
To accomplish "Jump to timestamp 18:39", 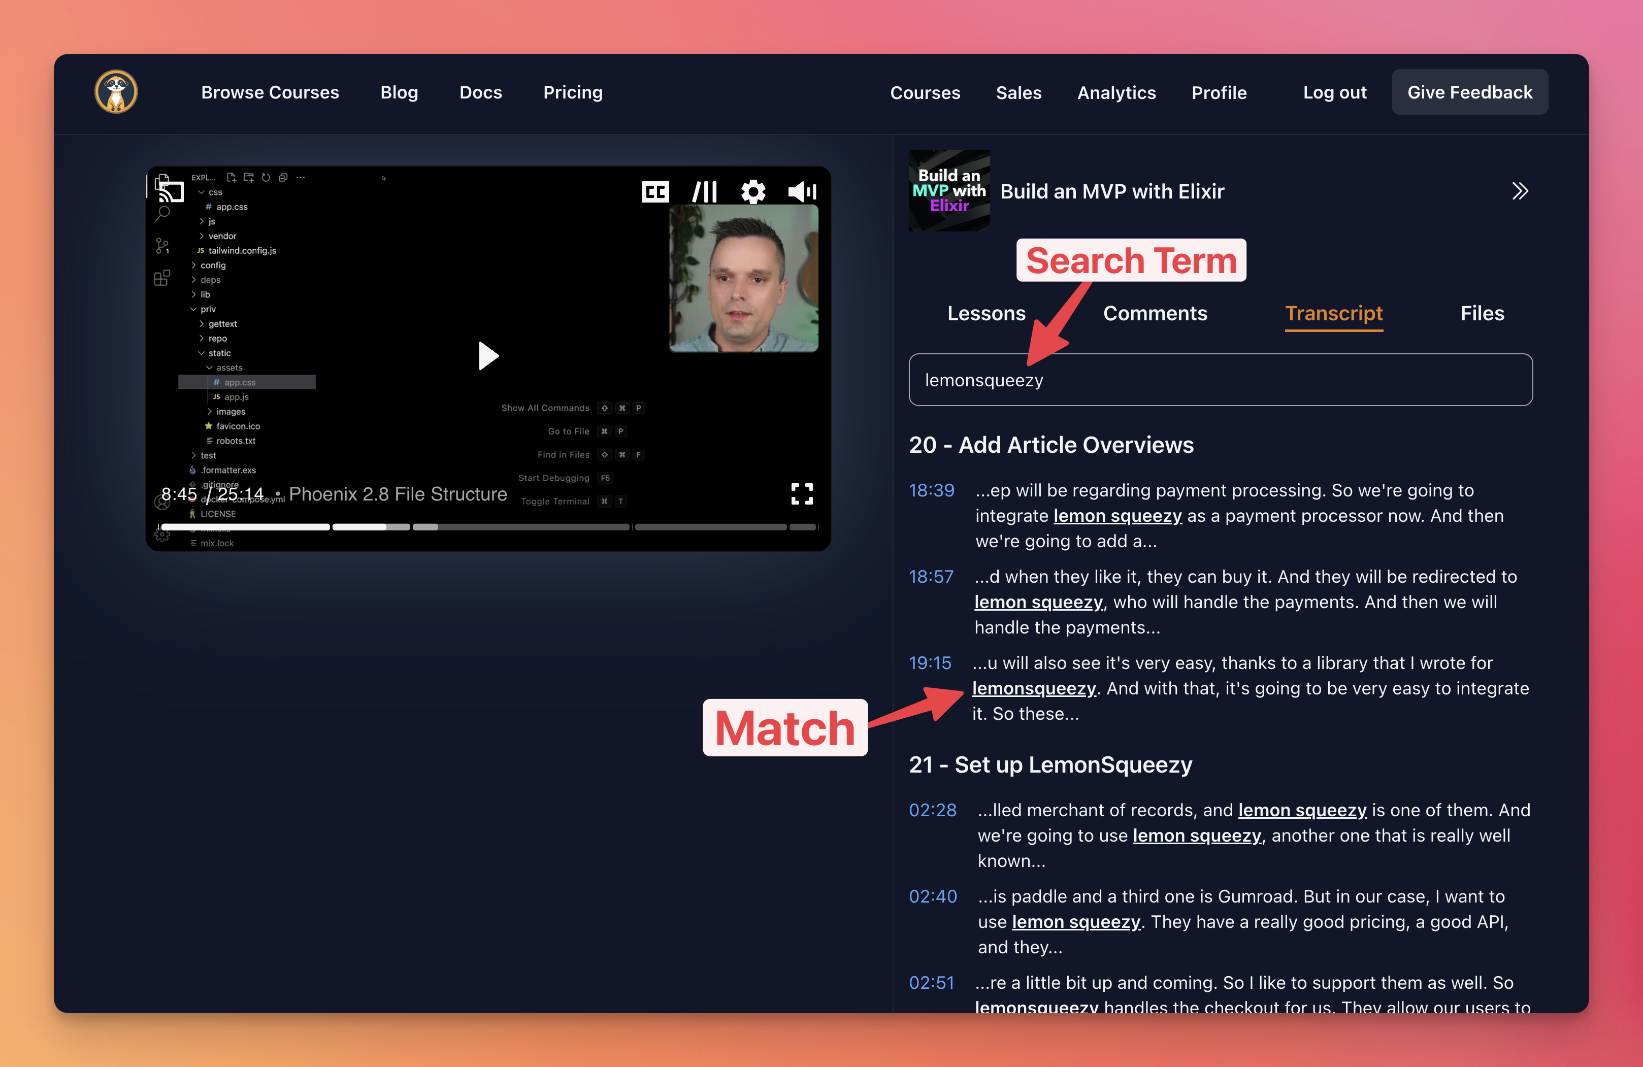I will [x=931, y=491].
